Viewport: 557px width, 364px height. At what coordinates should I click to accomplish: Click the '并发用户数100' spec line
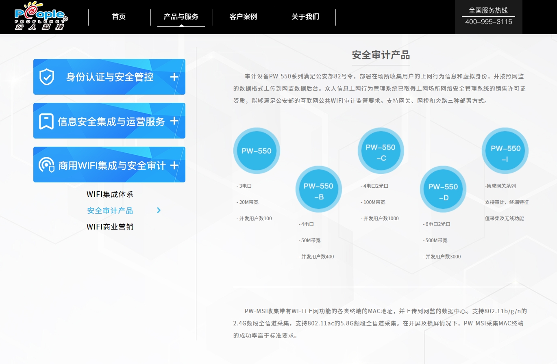[254, 219]
